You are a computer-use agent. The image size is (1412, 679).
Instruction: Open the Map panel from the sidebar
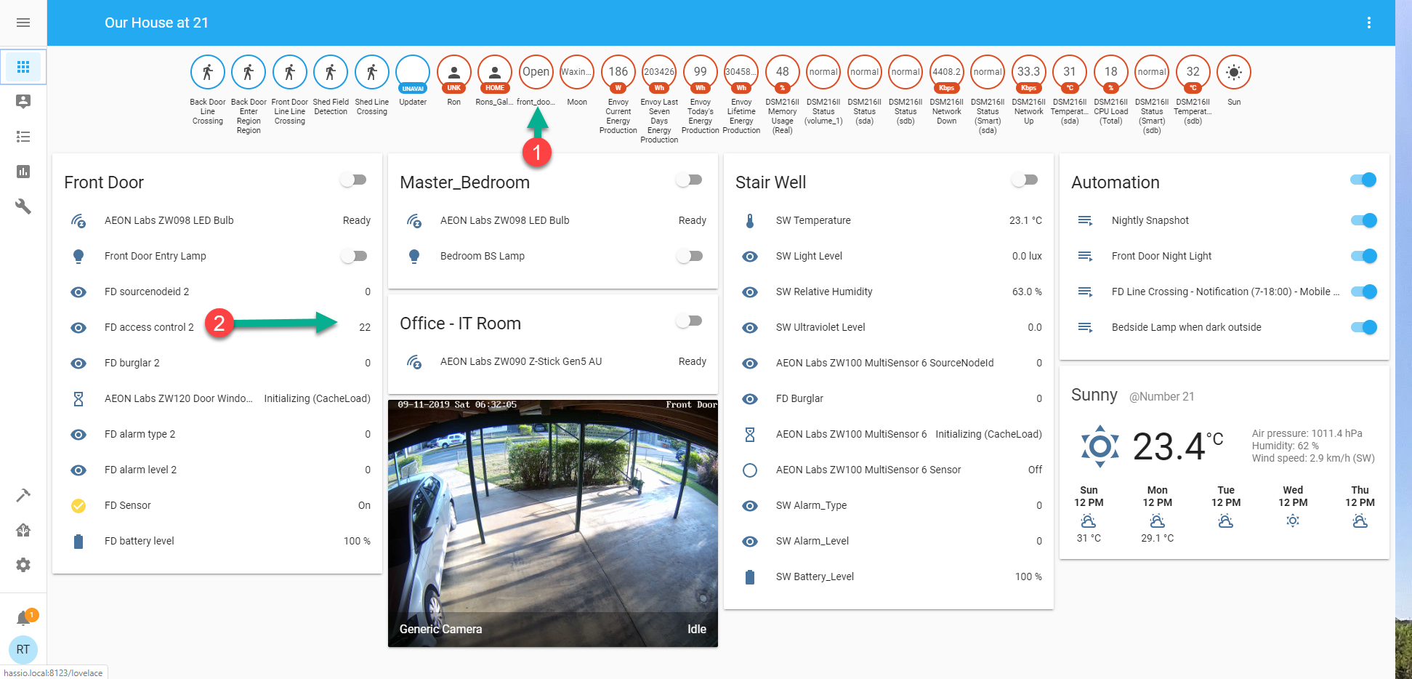click(x=23, y=101)
